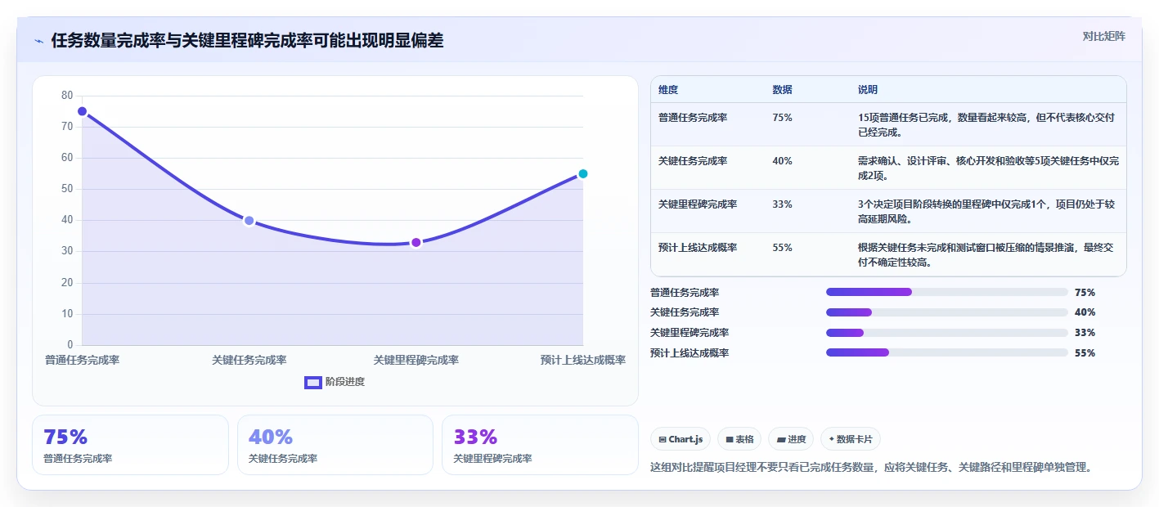Click the 表格 tag chip

(x=739, y=439)
